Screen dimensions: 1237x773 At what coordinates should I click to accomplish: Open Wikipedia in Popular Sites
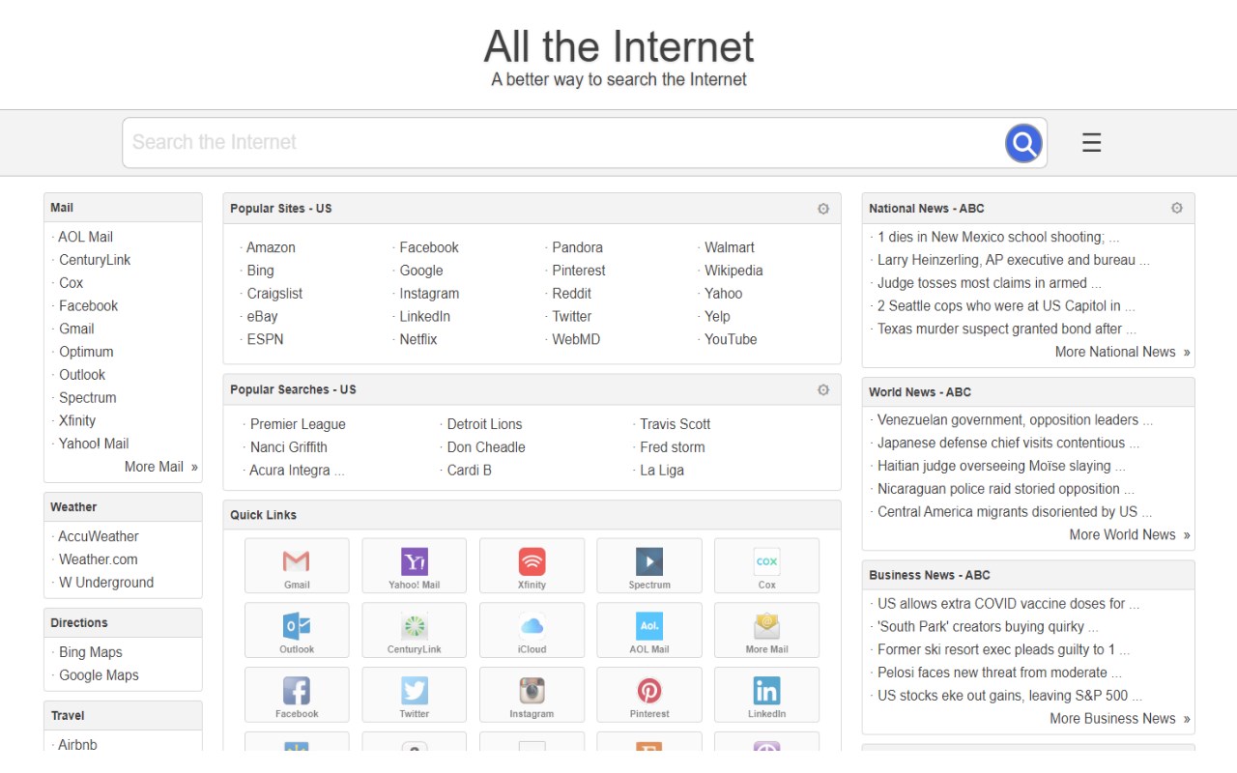[x=734, y=271]
